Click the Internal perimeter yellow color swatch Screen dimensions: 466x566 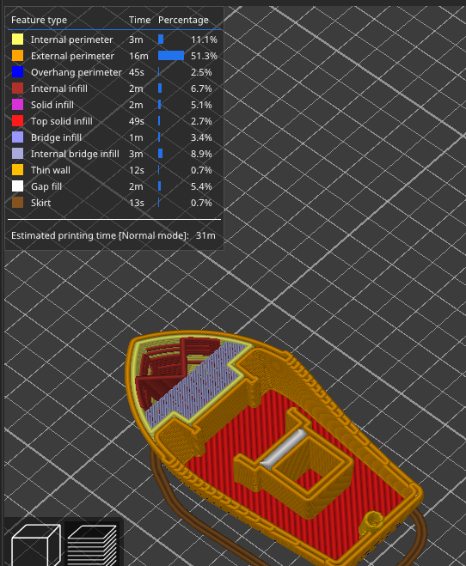click(18, 40)
